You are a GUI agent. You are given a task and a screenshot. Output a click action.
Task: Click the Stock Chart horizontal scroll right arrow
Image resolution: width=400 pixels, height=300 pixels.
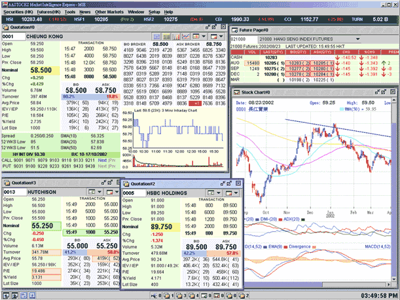click(388, 284)
